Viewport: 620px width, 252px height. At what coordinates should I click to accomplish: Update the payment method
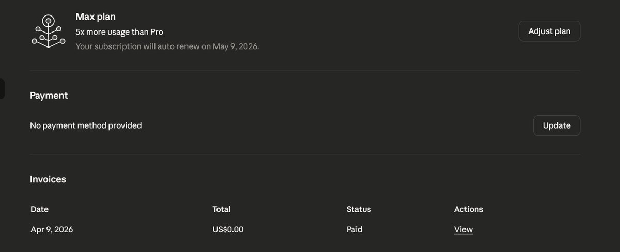click(x=556, y=125)
